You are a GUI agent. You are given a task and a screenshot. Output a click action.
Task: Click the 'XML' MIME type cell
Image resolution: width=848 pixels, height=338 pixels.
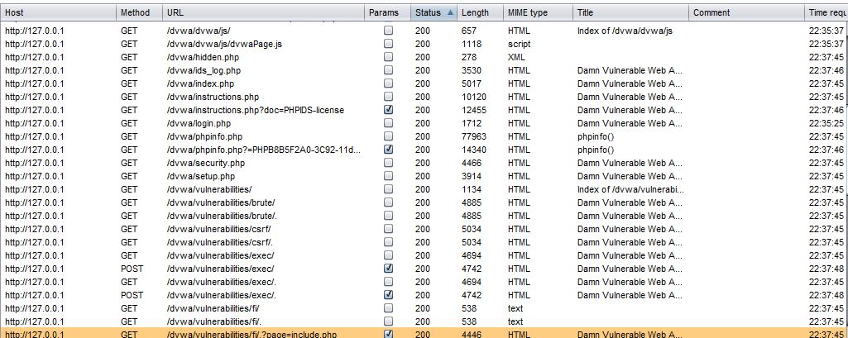click(516, 57)
